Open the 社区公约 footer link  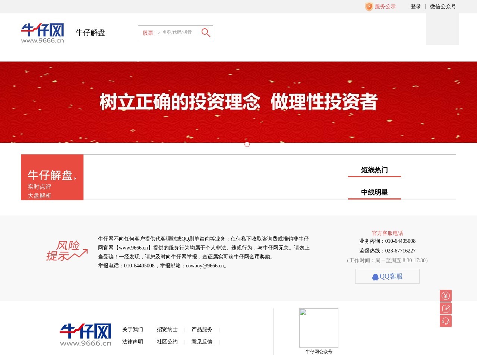click(x=167, y=342)
